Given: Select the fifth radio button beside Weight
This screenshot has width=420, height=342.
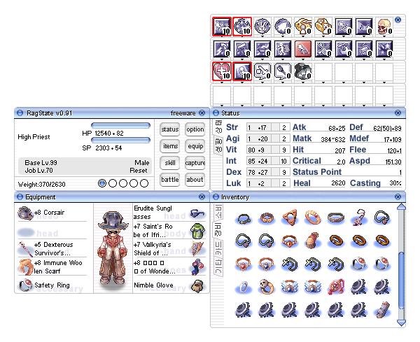Looking at the screenshot, I should 144,183.
